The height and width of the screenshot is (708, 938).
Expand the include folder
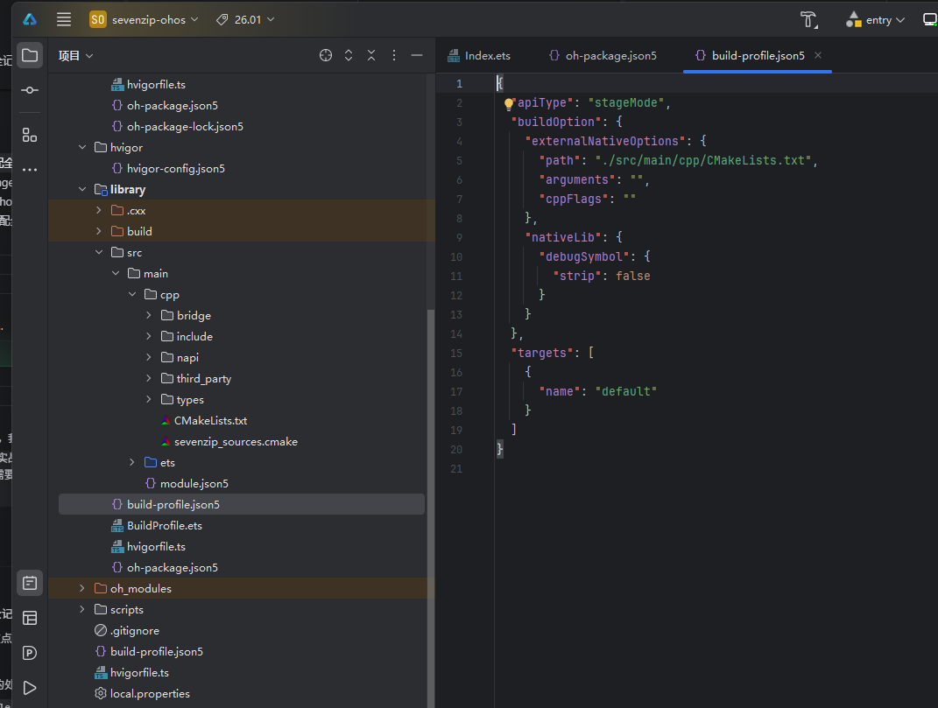tap(149, 336)
